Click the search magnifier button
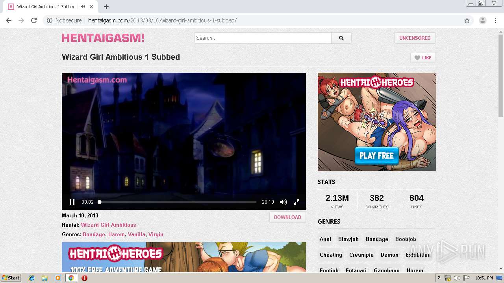The width and height of the screenshot is (504, 283). coord(341,38)
